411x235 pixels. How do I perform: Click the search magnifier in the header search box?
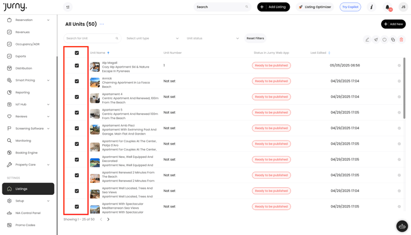pyautogui.click(x=247, y=7)
